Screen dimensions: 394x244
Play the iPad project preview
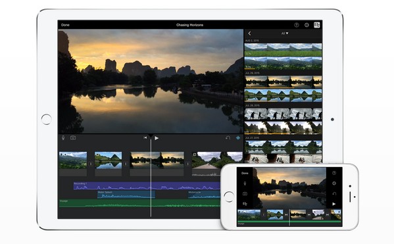coord(157,138)
